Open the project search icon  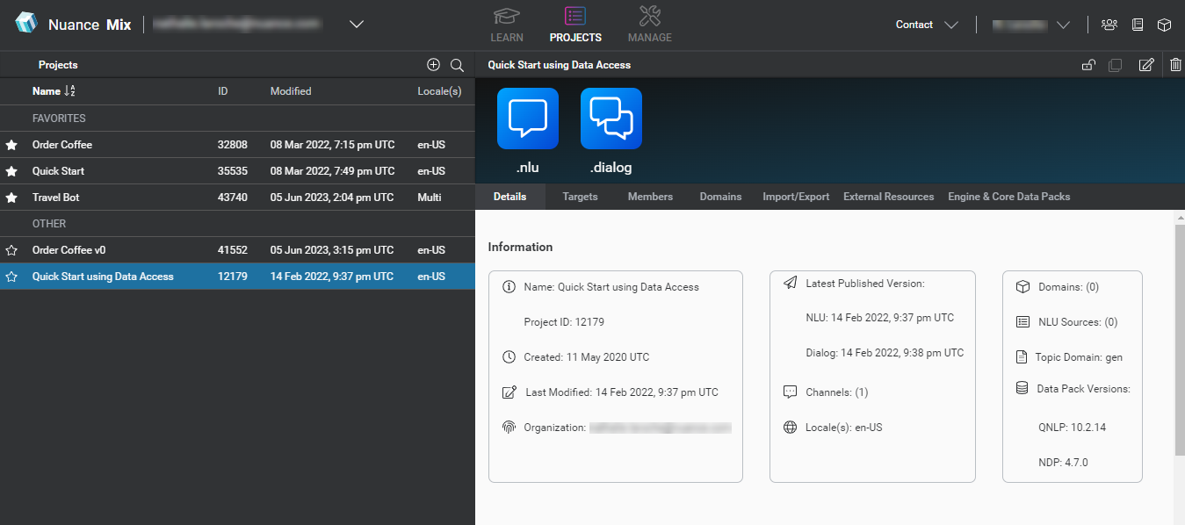tap(456, 64)
